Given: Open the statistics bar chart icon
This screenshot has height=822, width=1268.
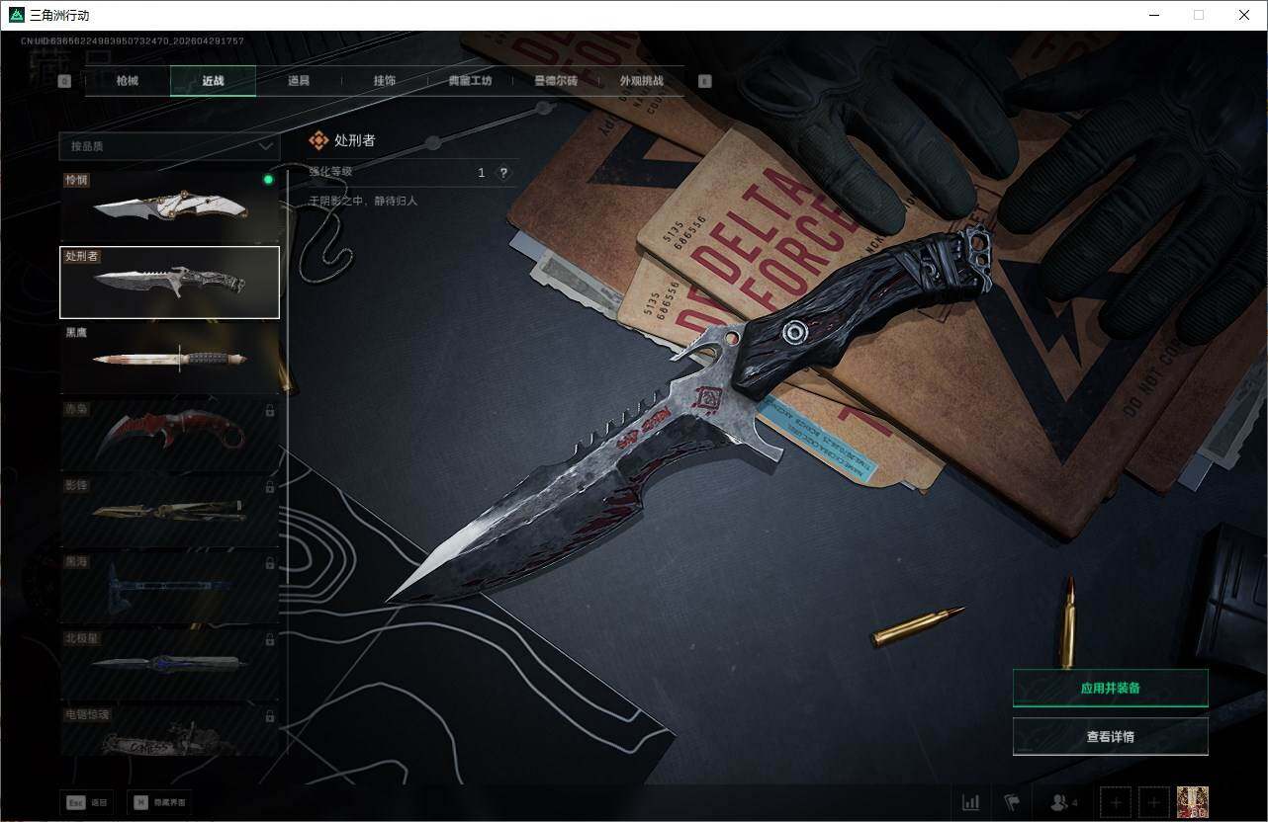Looking at the screenshot, I should tap(971, 802).
